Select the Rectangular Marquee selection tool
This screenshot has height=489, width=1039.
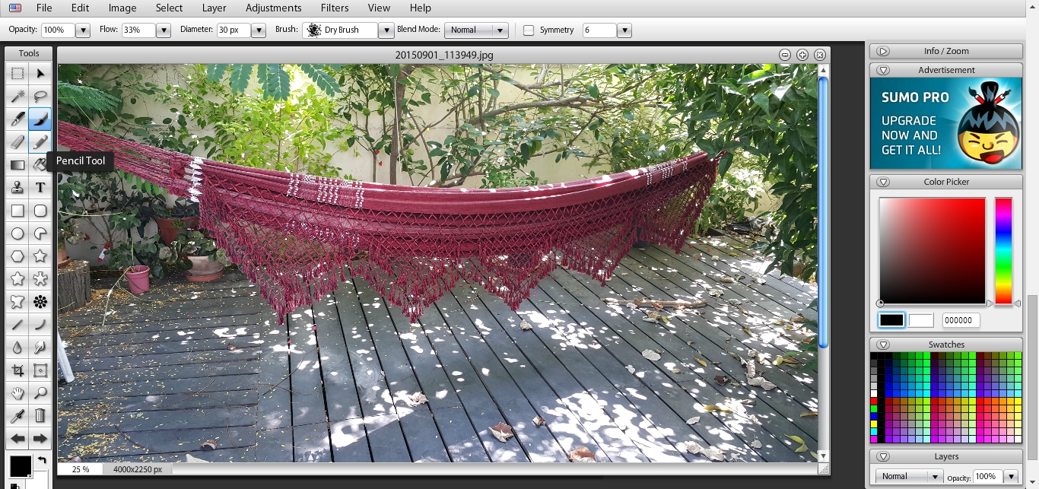coord(17,74)
